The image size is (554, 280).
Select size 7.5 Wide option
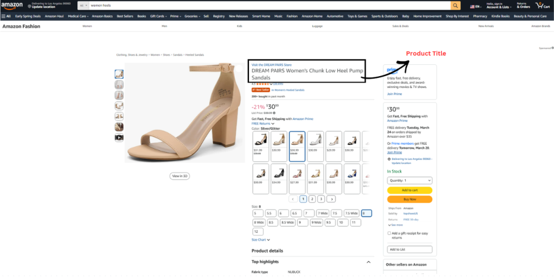352,214
